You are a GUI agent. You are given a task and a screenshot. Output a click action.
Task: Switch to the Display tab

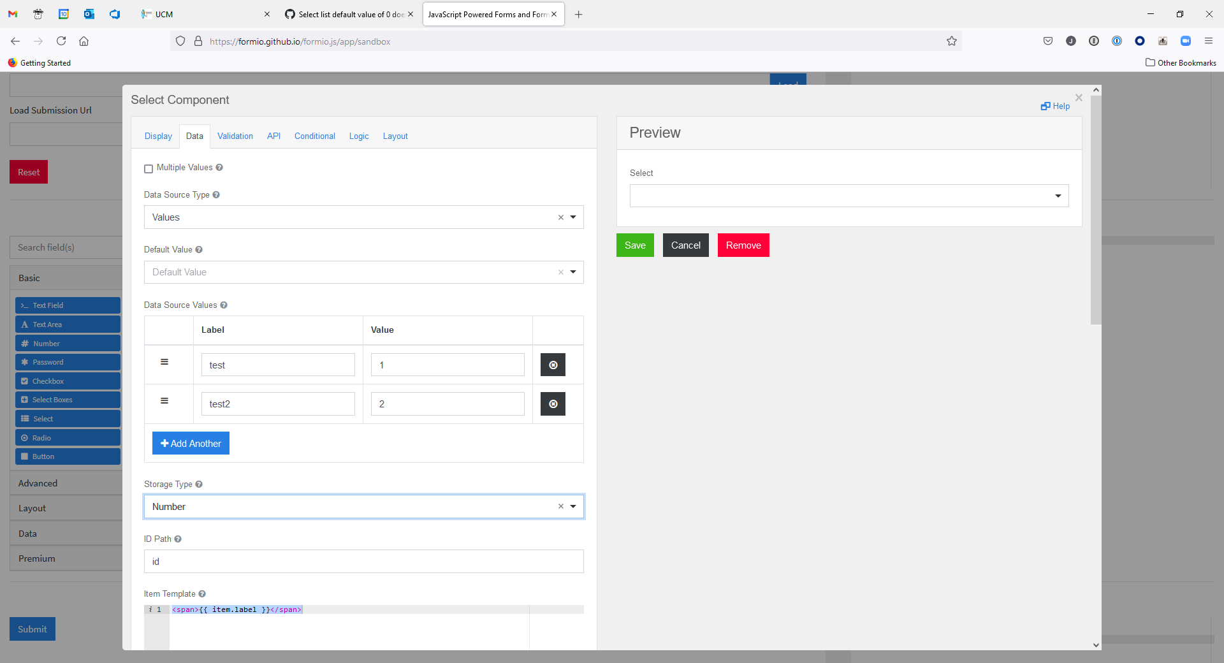pyautogui.click(x=158, y=136)
